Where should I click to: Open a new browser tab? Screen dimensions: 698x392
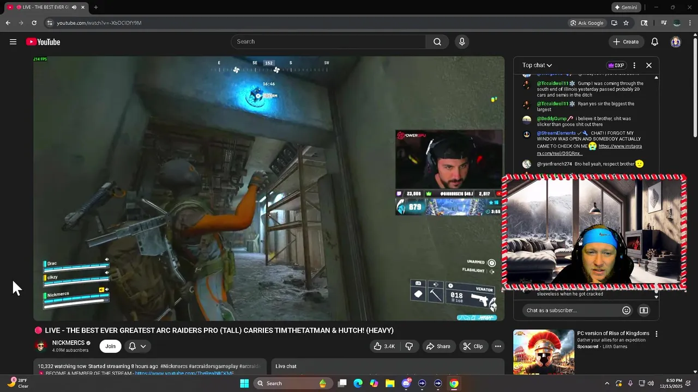click(x=96, y=7)
